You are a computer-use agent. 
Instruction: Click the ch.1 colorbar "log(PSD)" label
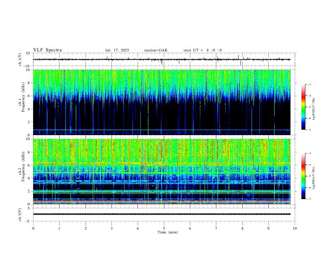(x=314, y=109)
